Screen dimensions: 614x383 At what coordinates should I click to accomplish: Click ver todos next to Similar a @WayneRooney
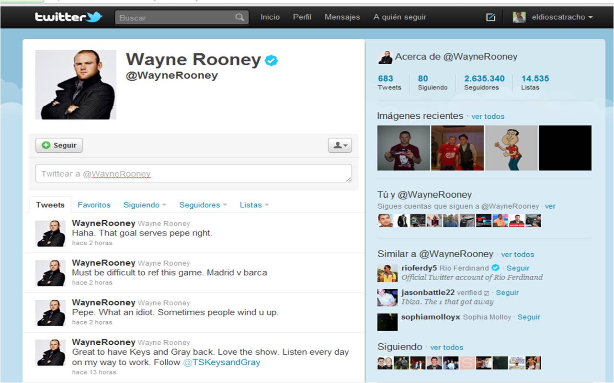coord(518,254)
